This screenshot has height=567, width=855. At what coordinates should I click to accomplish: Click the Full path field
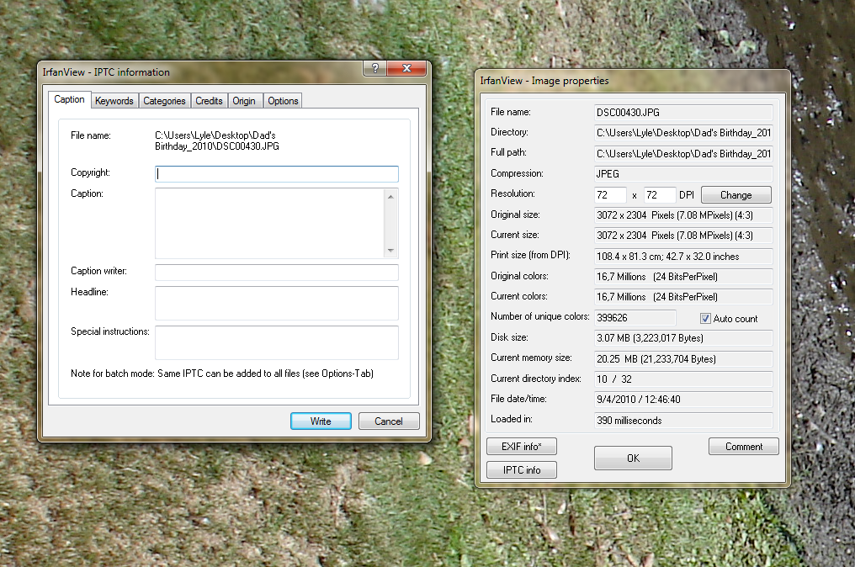[x=683, y=154]
